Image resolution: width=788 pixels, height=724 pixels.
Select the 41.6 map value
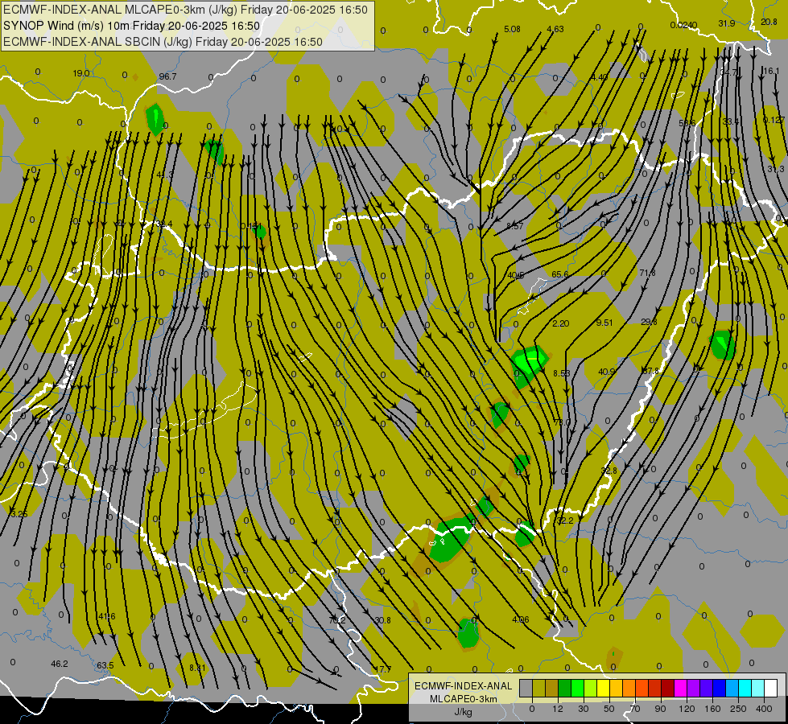[106, 616]
